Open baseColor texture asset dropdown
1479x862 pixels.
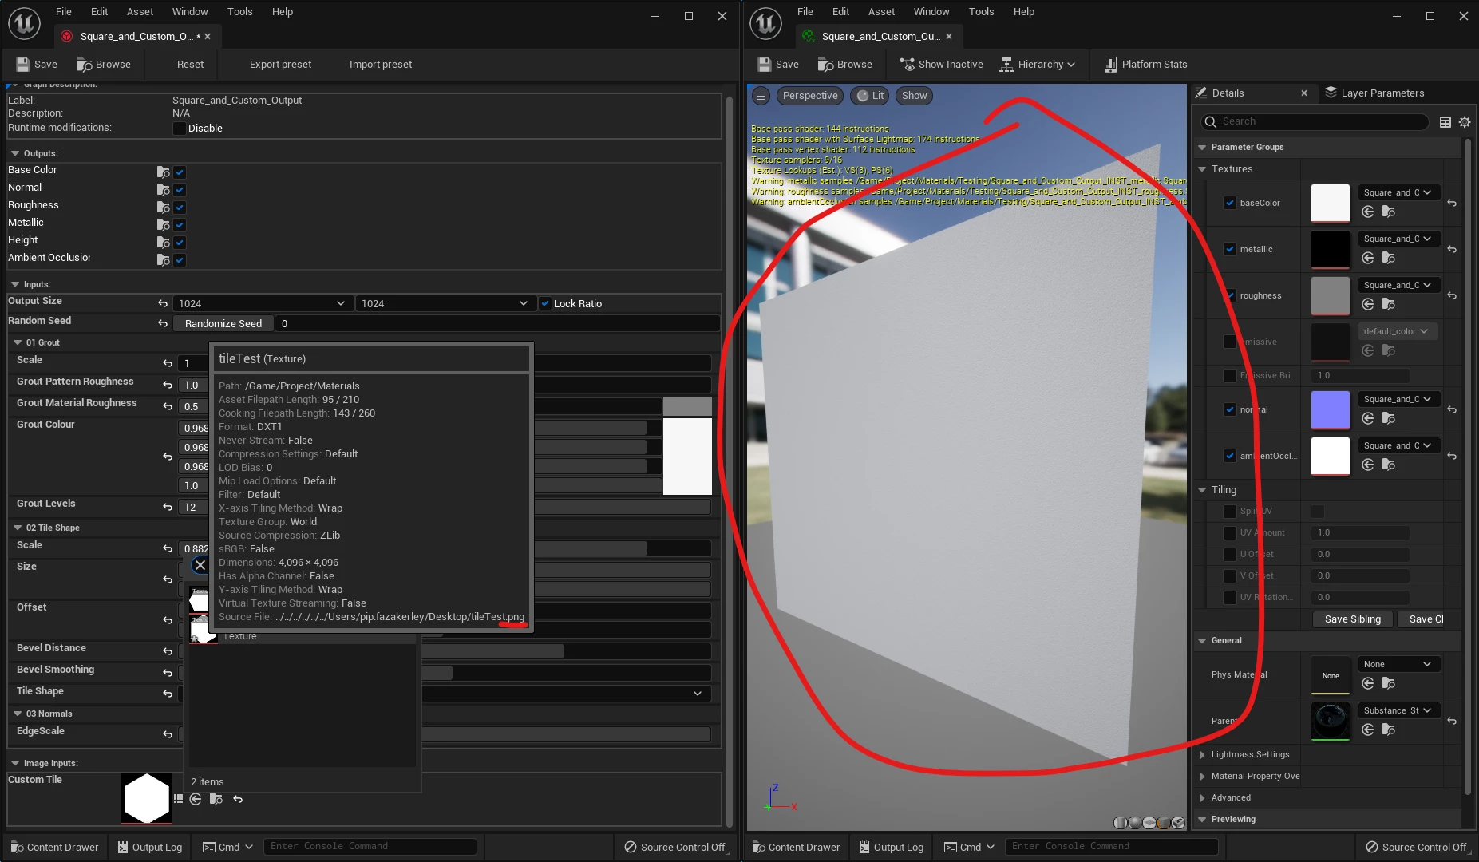tap(1399, 192)
